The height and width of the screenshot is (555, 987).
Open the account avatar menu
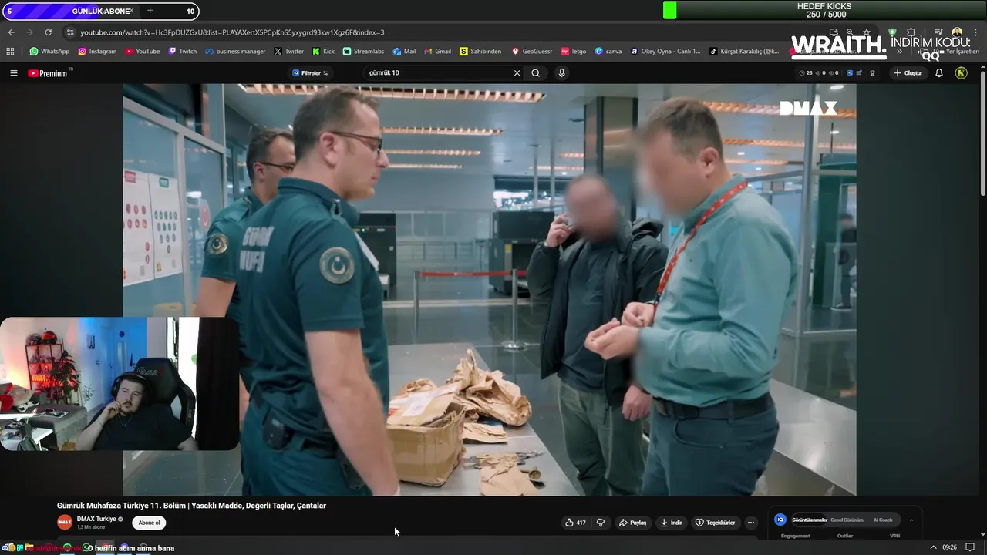point(961,73)
